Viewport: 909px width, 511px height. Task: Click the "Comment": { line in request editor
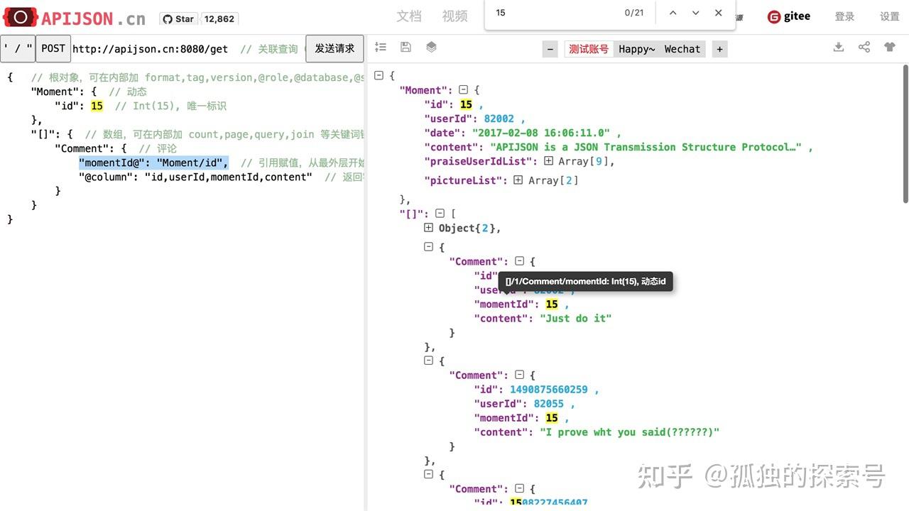point(91,148)
